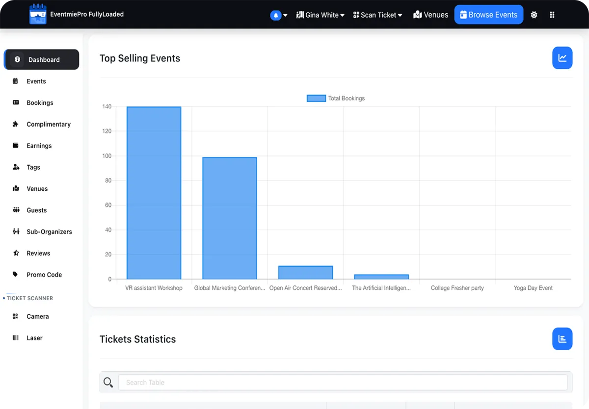Click the Browse Events button
The width and height of the screenshot is (589, 409).
pyautogui.click(x=489, y=15)
